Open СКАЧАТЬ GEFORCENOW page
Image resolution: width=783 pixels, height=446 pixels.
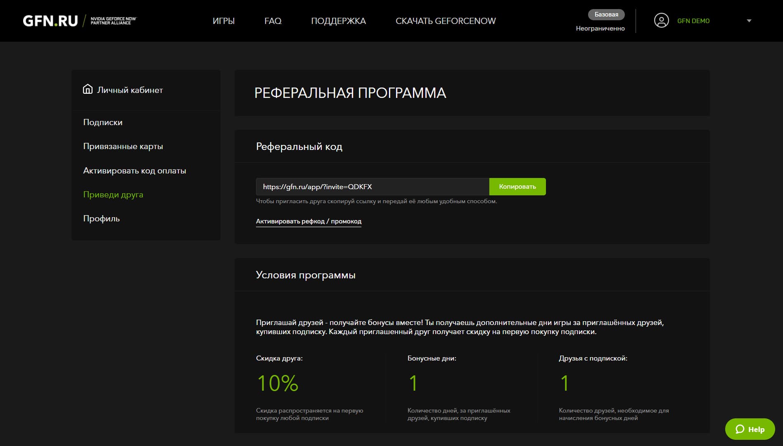pyautogui.click(x=446, y=21)
